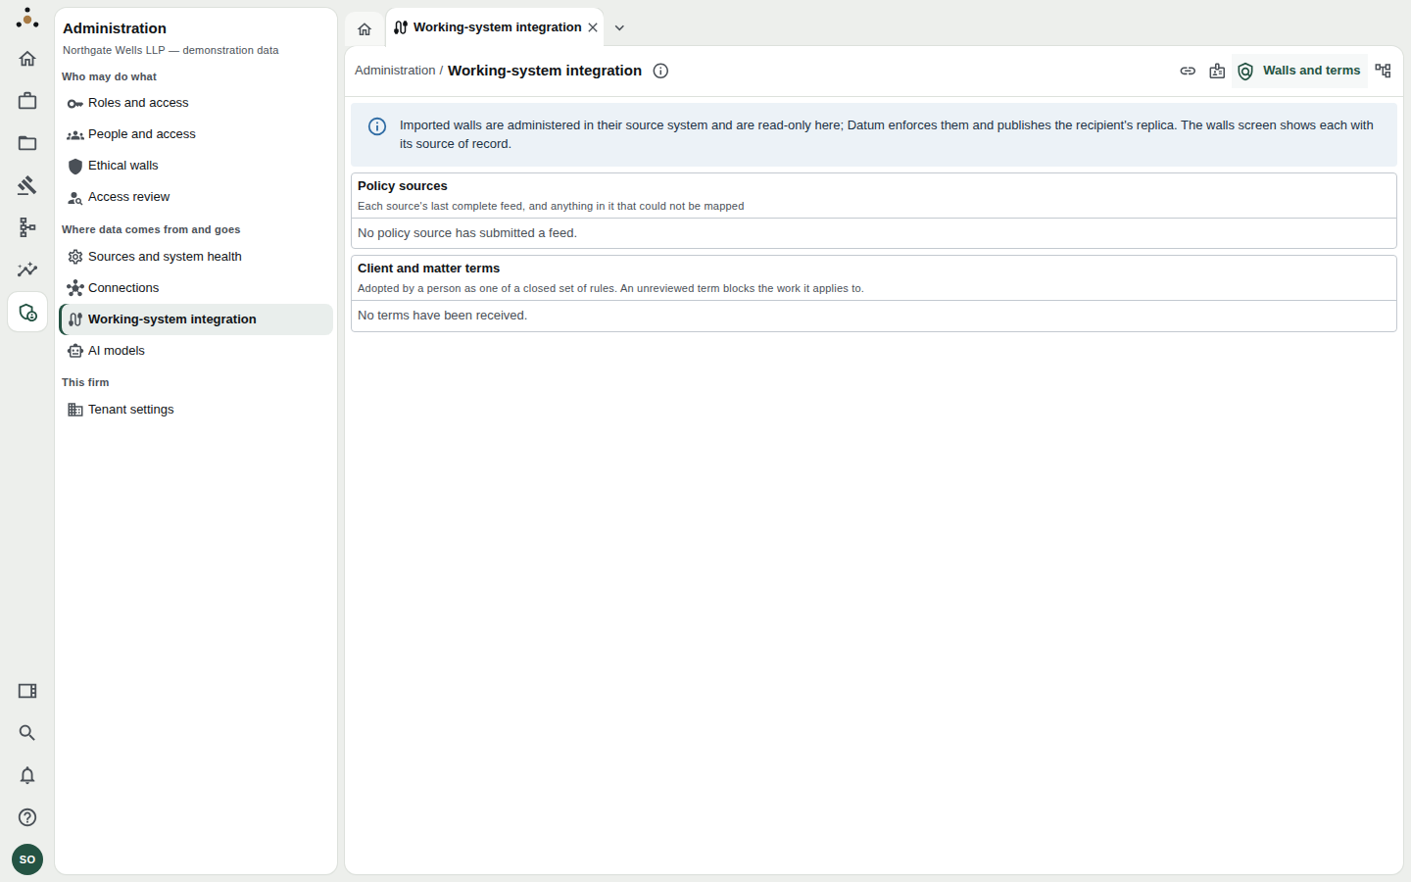This screenshot has height=882, width=1411.
Task: Open AI models settings
Action: 196,351
